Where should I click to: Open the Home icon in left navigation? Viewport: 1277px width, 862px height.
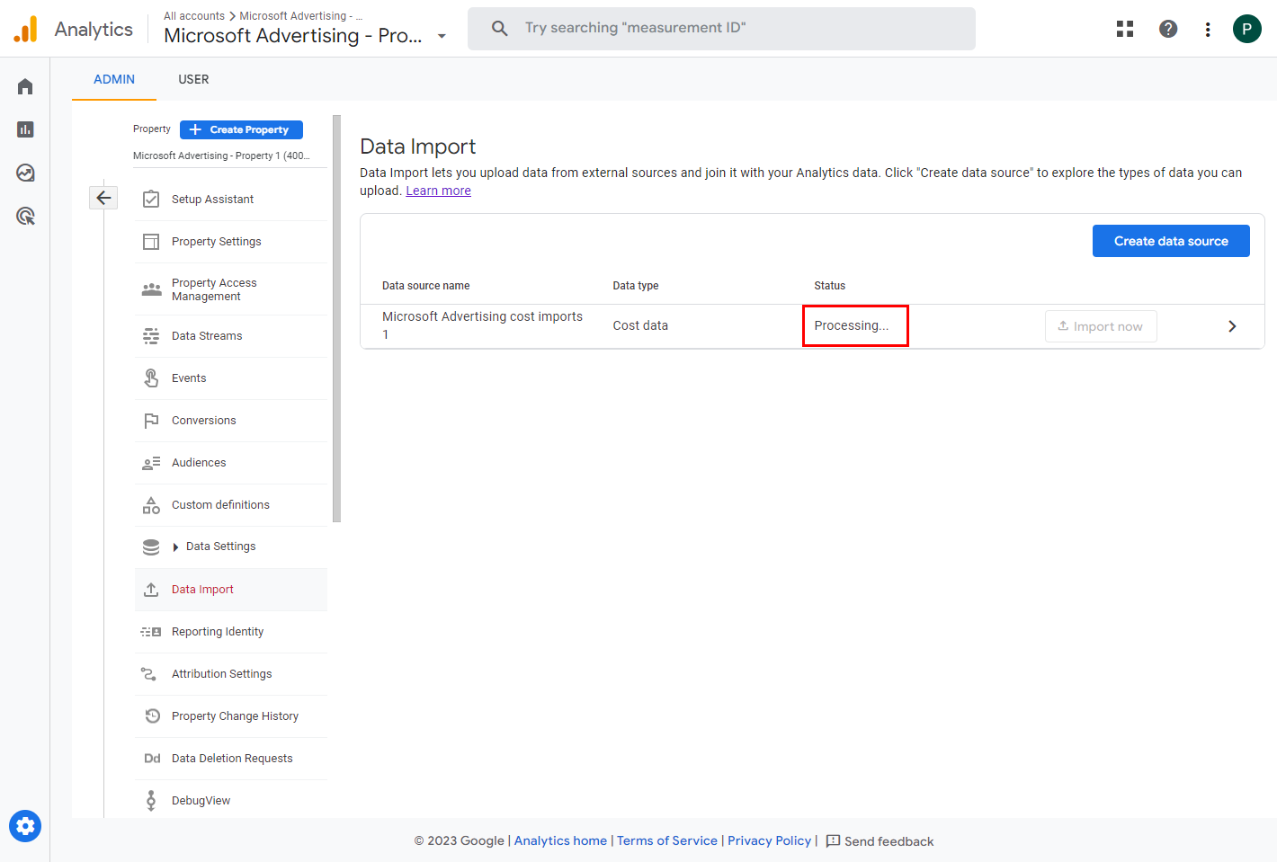pyautogui.click(x=25, y=86)
